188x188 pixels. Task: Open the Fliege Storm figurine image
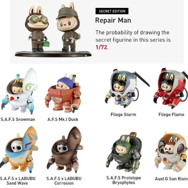127,89
